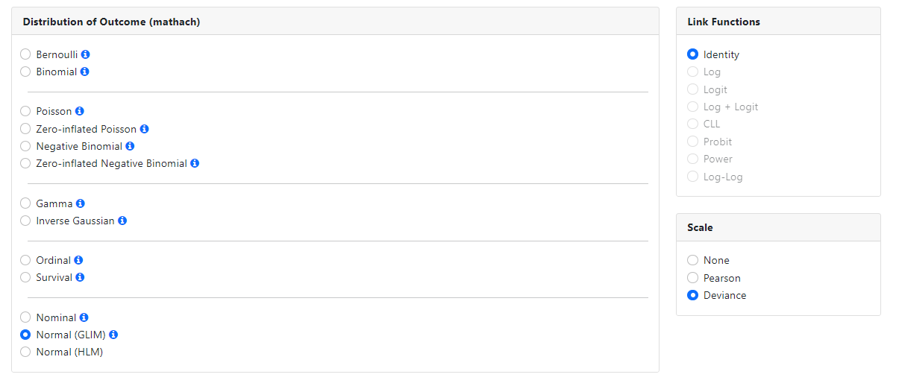
Task: Click the Inverse Gaussian info icon
Action: click(122, 221)
